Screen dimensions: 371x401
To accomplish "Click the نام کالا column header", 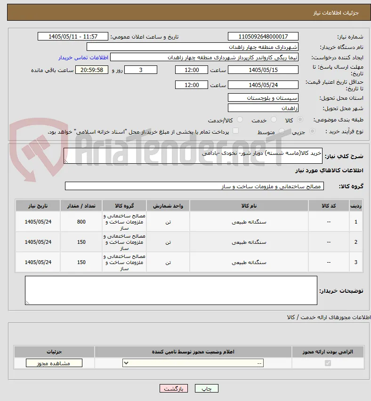I will 249,206.
